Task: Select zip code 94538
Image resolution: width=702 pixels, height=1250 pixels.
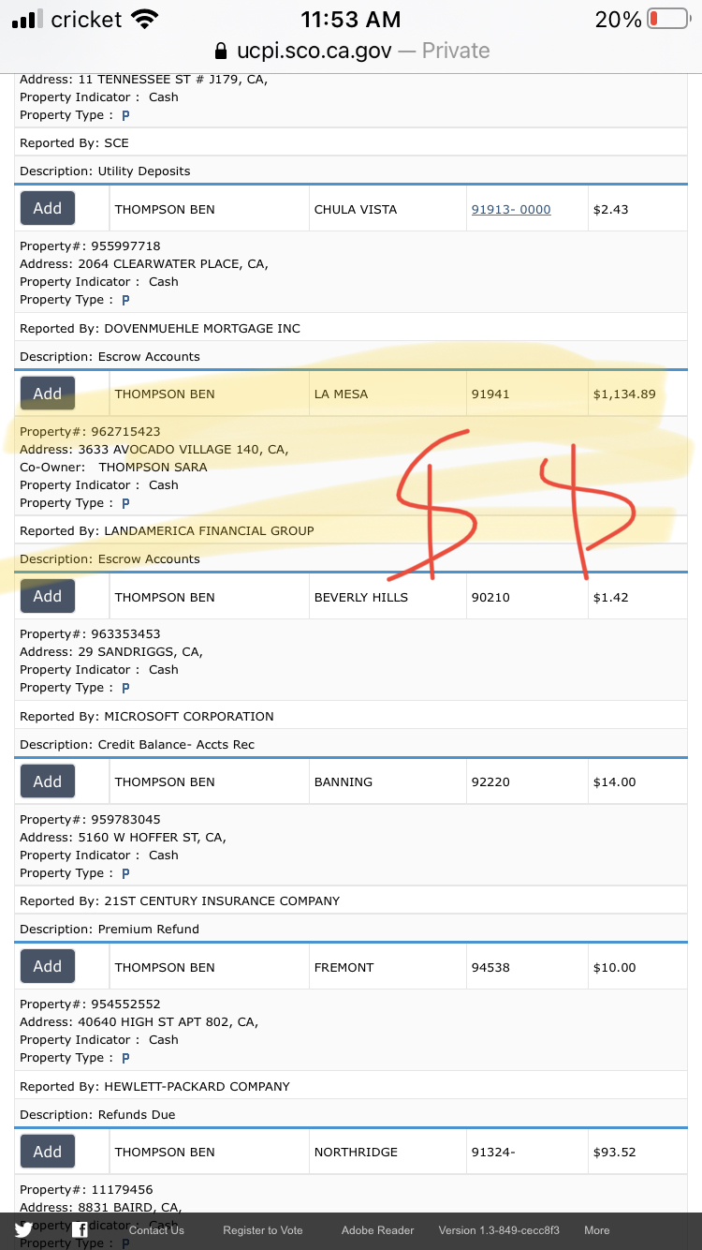Action: (x=490, y=967)
